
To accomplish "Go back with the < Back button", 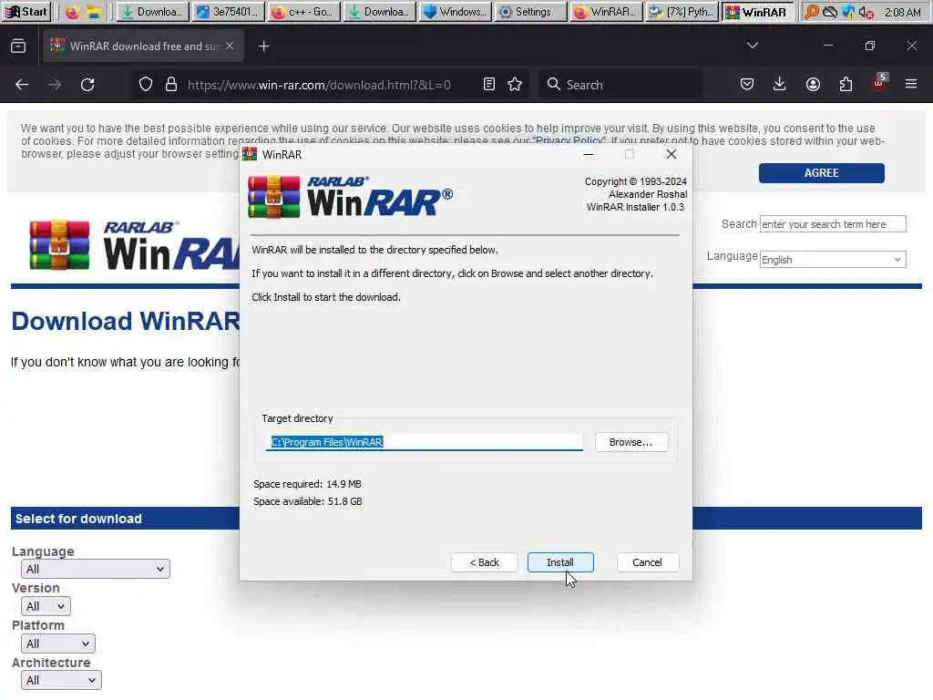I will [x=484, y=561].
